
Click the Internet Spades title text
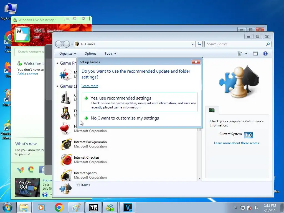(85, 173)
